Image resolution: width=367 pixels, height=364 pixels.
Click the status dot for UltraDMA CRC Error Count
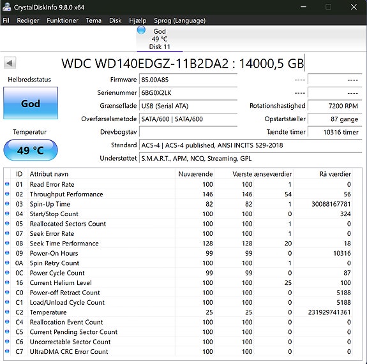7,351
